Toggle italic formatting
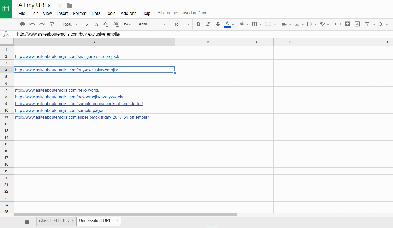Viewport: 393px width, 228px height. 208,24
